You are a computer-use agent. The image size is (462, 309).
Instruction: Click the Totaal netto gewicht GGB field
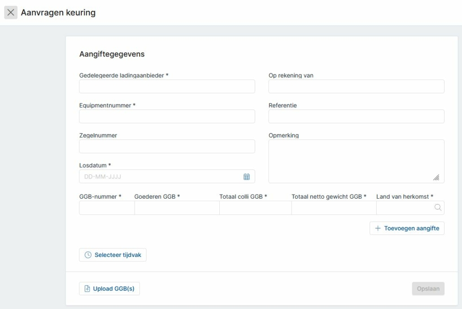pos(334,208)
